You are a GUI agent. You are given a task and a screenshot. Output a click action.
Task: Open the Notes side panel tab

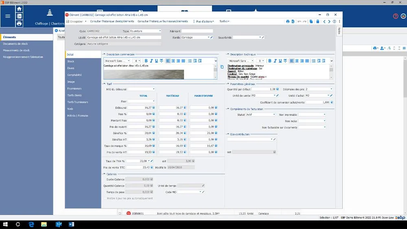[x=339, y=31]
